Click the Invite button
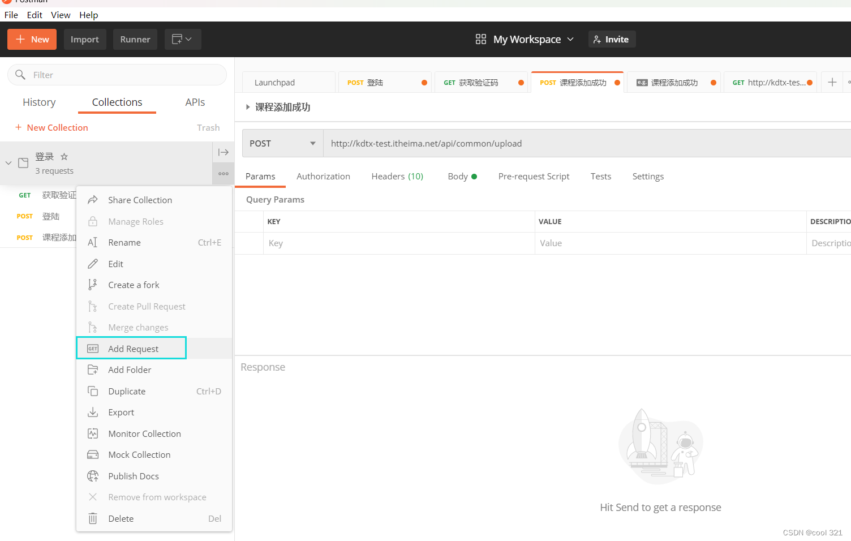Image resolution: width=851 pixels, height=541 pixels. tap(612, 39)
